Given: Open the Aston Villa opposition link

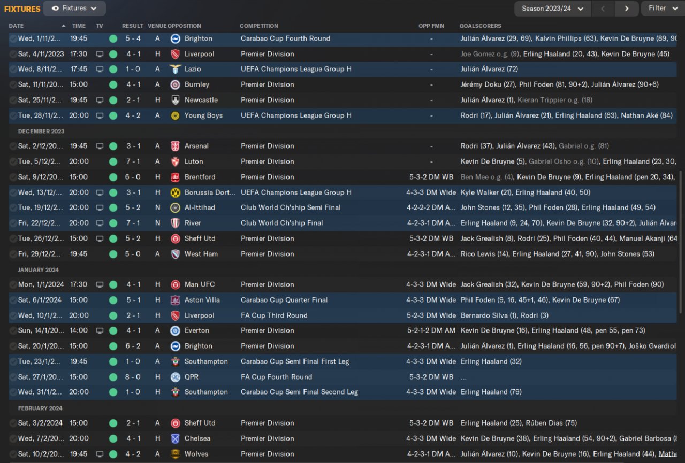Looking at the screenshot, I should (202, 300).
